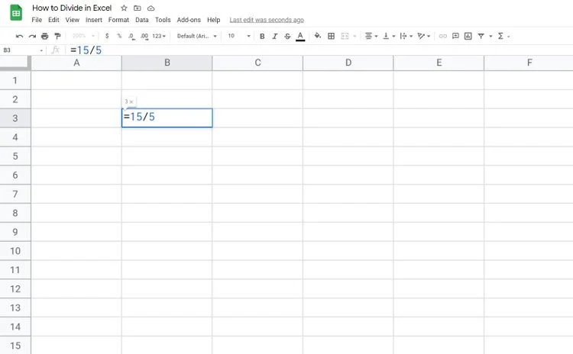This screenshot has height=354, width=573.
Task: Increase decimal places
Action: tap(144, 36)
